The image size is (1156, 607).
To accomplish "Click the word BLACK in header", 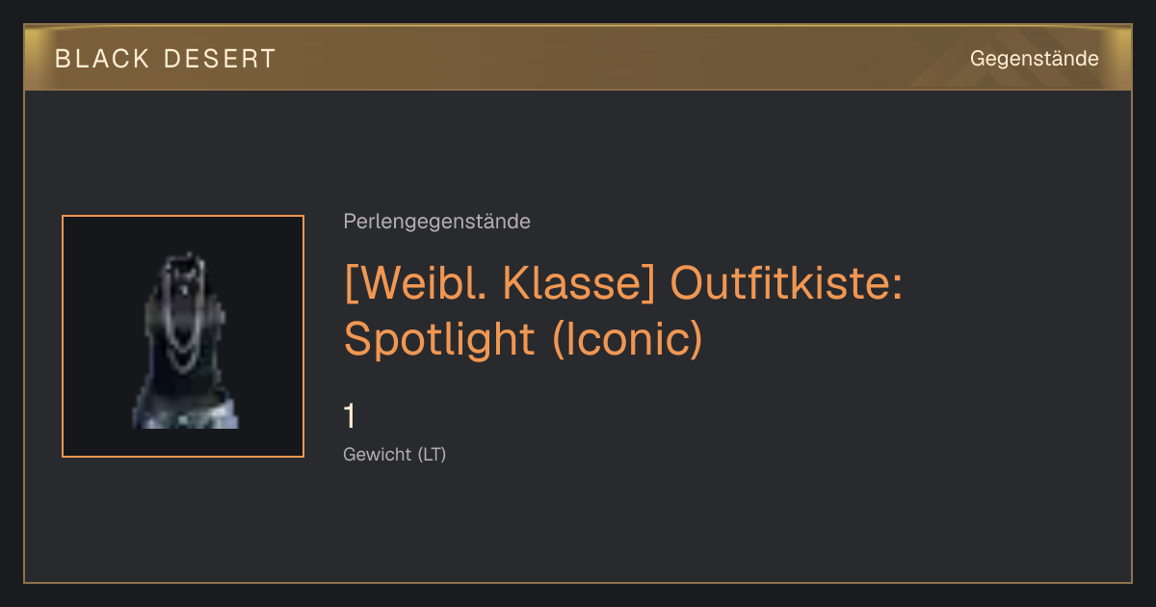I will pyautogui.click(x=102, y=59).
